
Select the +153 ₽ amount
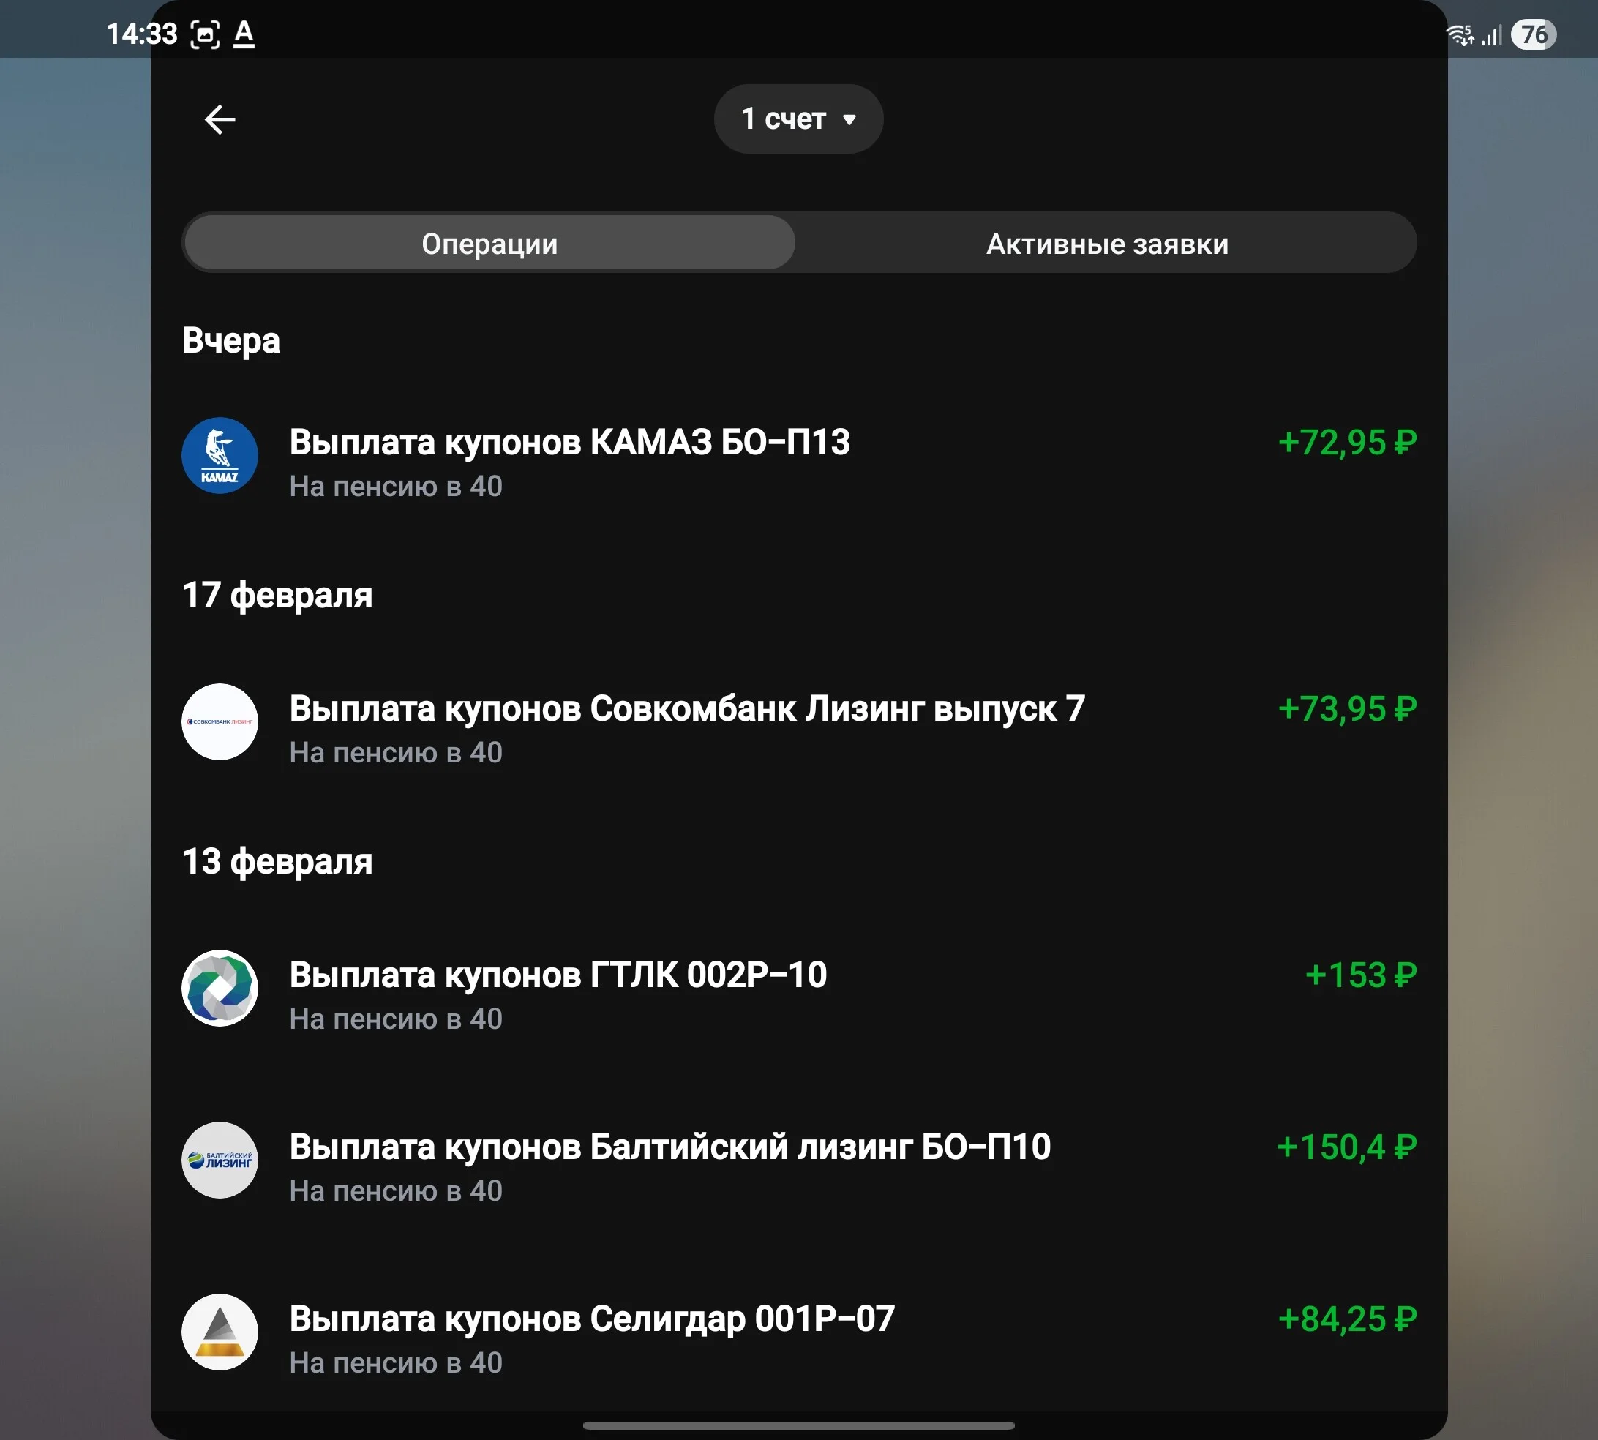click(1361, 975)
